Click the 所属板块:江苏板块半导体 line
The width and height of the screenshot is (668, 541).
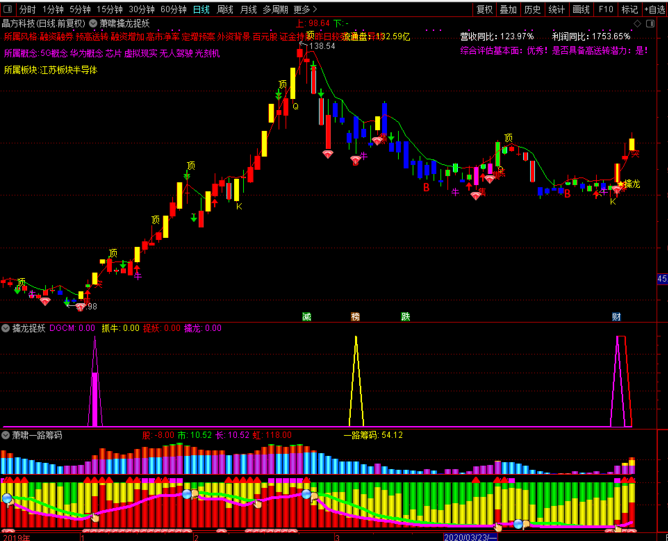coord(51,70)
